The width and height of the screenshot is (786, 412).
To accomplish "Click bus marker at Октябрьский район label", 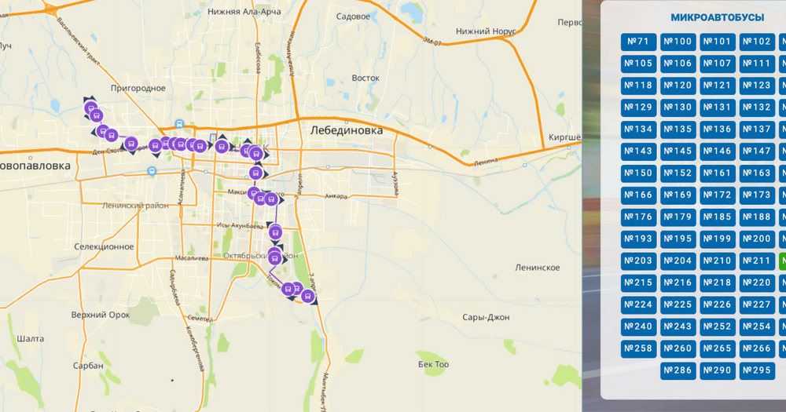I will [274, 257].
